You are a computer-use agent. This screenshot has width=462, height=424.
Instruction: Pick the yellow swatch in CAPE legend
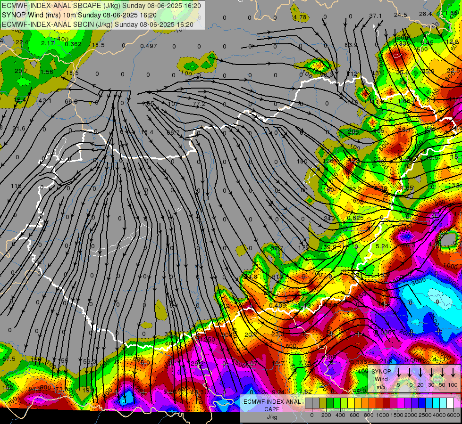351,403
